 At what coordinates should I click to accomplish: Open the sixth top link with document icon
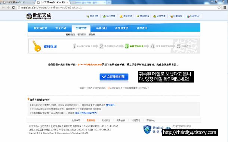[176, 16]
